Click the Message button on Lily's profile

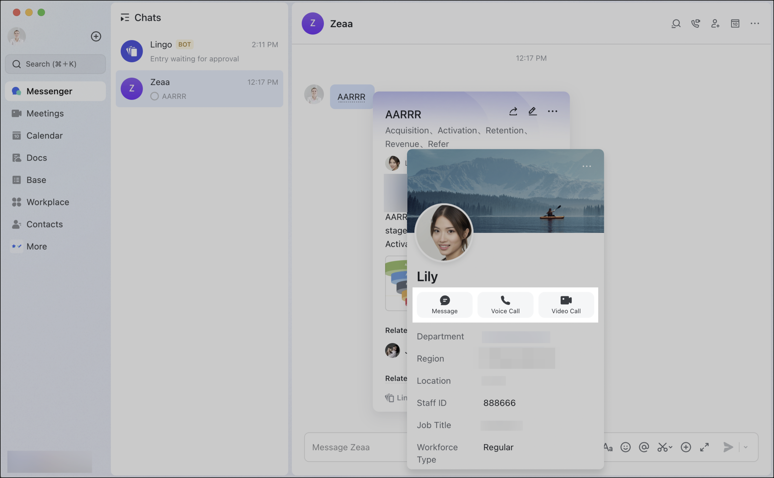[x=444, y=305]
